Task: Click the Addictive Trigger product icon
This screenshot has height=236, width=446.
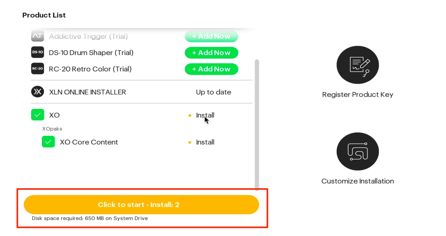Action: point(38,36)
